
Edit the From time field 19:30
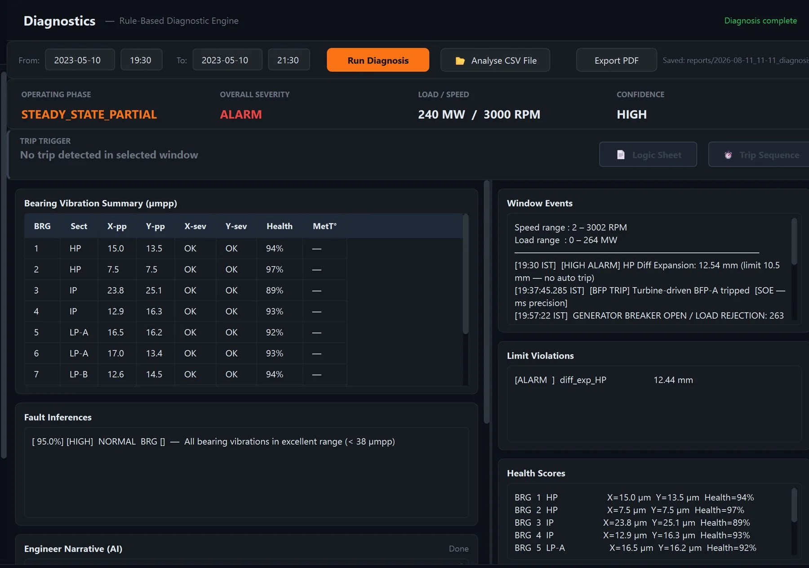pyautogui.click(x=141, y=60)
